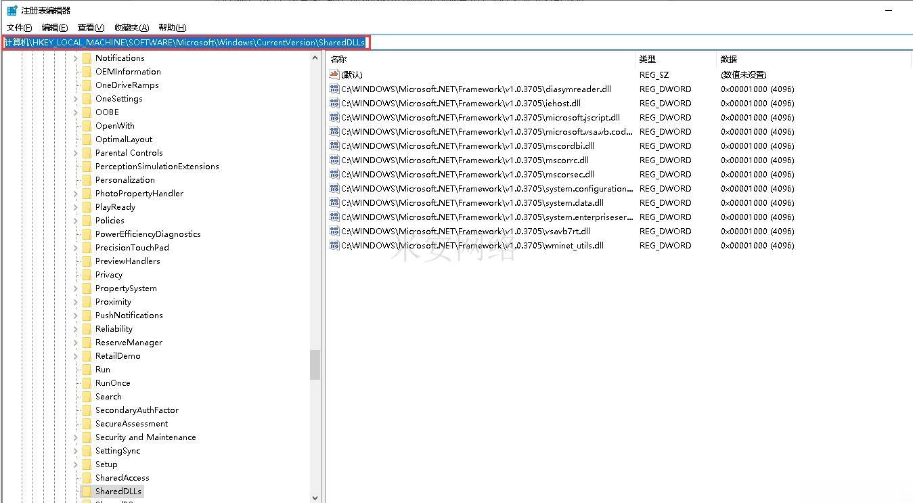Click the folder icon beside OneDriveRamps
The image size is (913, 503).
tap(87, 85)
